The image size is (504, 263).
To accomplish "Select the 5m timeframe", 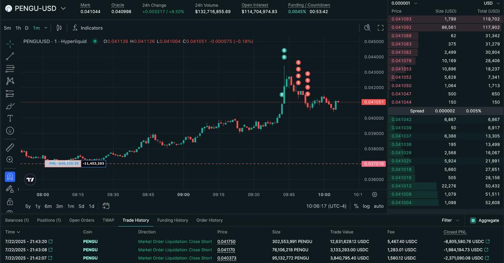I will (8, 28).
